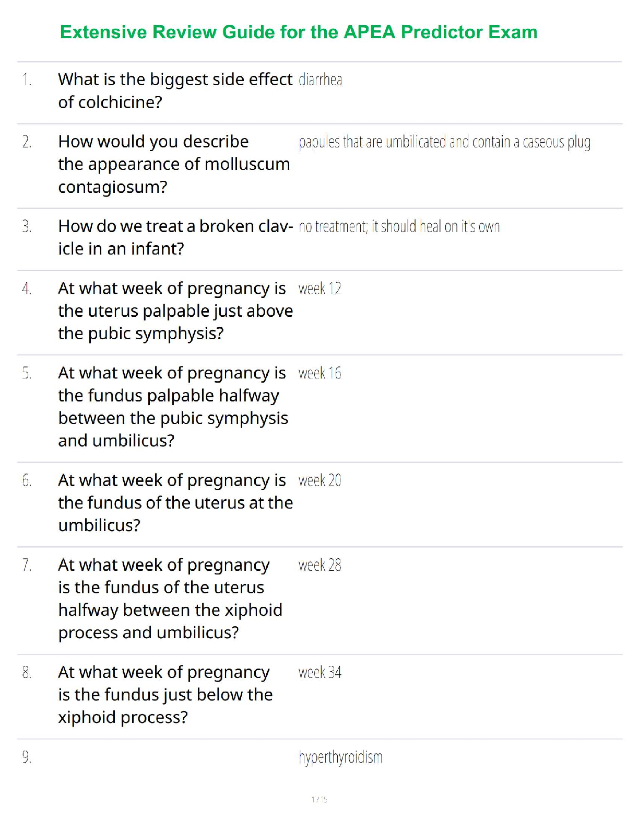Click the "no treatment" clavicle answer
Screen dimensions: 639x828
[399, 227]
